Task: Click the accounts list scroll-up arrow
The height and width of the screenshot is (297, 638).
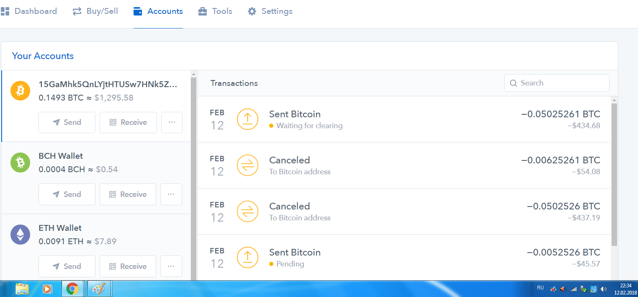Action: pyautogui.click(x=193, y=74)
